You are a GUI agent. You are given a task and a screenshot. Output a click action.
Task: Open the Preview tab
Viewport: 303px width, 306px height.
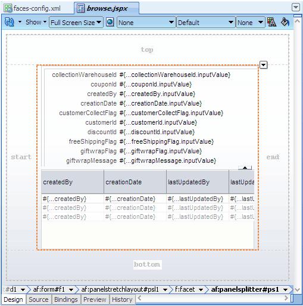tap(95, 299)
